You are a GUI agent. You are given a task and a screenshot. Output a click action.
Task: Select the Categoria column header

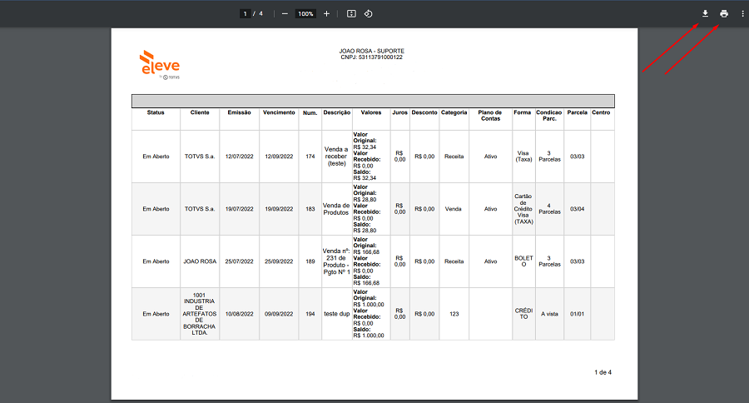coord(454,112)
